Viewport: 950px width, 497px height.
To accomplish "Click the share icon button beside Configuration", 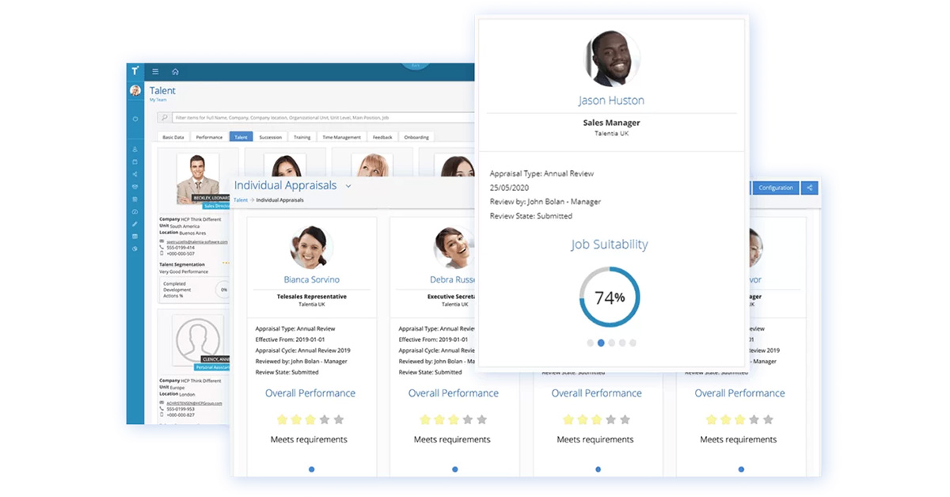I will [809, 188].
